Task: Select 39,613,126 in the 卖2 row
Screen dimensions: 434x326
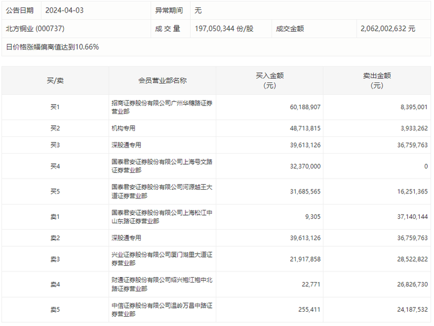Action: click(305, 238)
